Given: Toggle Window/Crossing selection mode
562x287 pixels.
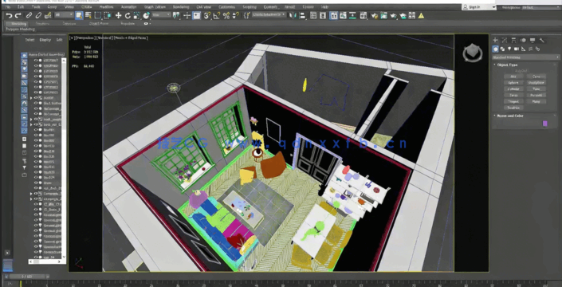Looking at the screenshot, I should (x=107, y=15).
